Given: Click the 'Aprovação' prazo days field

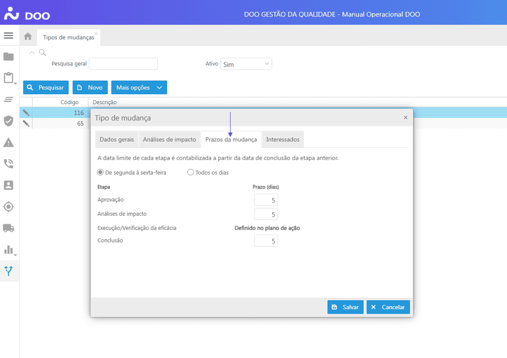Looking at the screenshot, I should pos(266,200).
